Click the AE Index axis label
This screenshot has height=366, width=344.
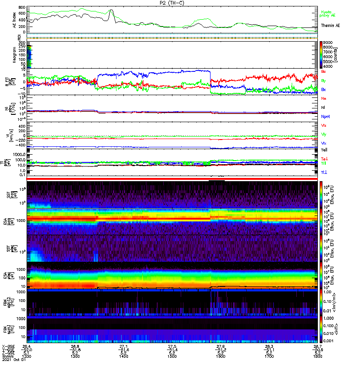pos(14,20)
